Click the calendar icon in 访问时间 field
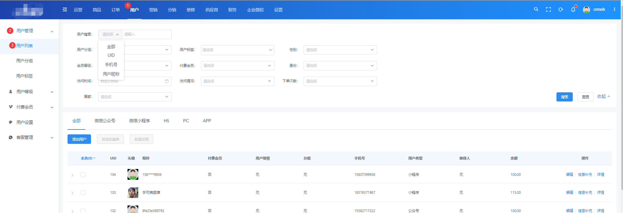Screen dimensions: 623x213 [167, 81]
